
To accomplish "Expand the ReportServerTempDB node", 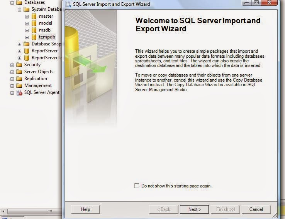I will (x=19, y=58).
